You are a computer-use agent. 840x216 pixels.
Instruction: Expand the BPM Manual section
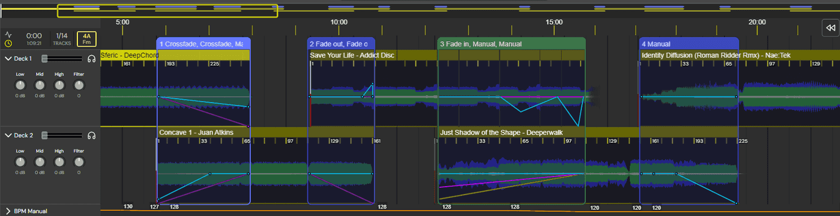click(x=8, y=211)
